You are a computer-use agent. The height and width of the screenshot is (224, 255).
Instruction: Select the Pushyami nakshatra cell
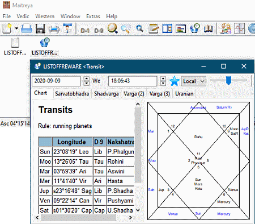point(121,201)
